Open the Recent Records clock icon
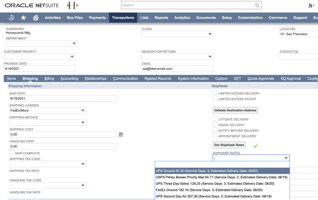 click(11, 17)
